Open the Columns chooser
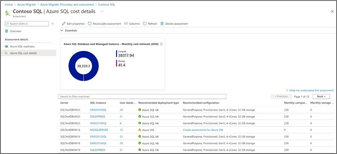This screenshot has width=337, height=154. (132, 24)
